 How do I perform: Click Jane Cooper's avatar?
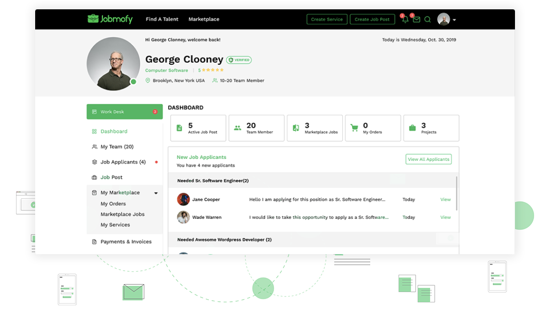click(x=183, y=199)
